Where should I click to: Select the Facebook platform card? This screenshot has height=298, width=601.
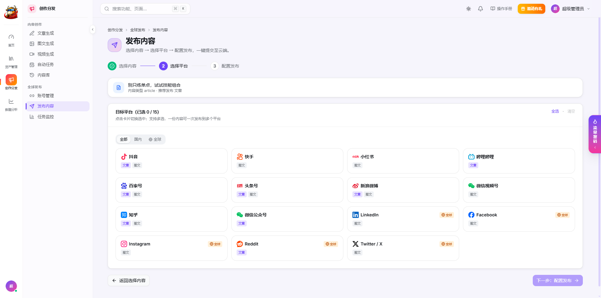click(519, 219)
